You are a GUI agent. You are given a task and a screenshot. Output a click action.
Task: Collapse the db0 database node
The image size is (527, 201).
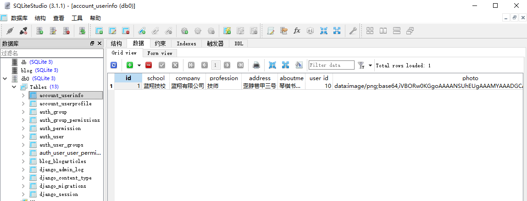click(x=5, y=78)
